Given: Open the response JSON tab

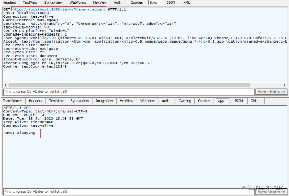Looking at the screenshot, I should 238,101.
